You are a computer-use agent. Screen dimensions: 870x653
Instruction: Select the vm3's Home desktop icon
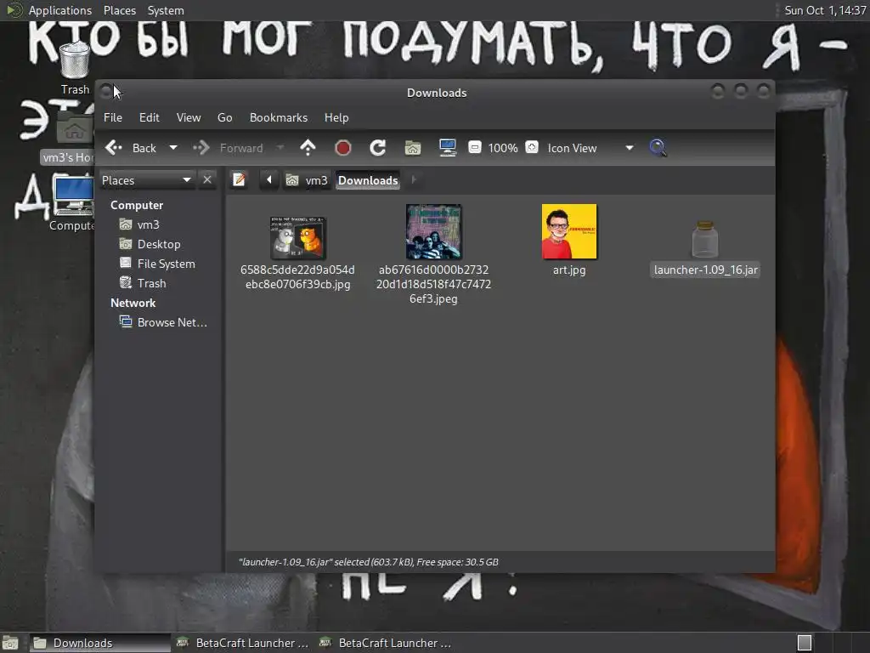tap(75, 127)
